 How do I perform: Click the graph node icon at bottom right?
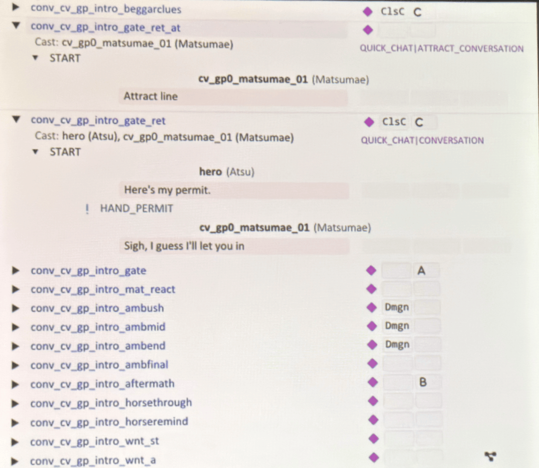(490, 456)
